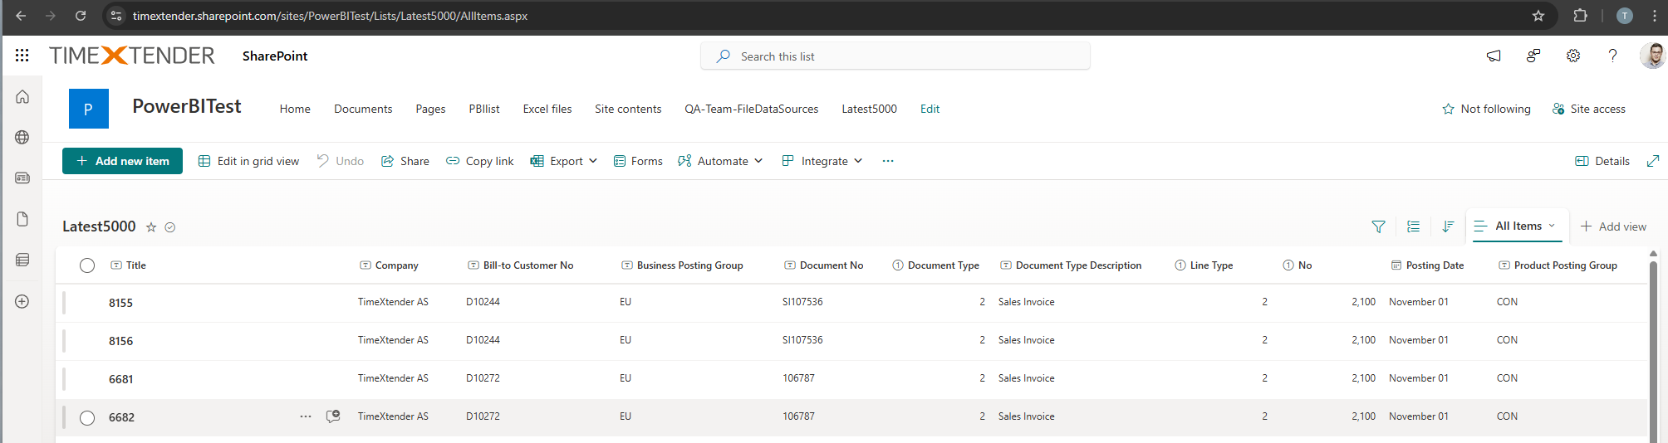Open more actions ellipsis for row 6682
Image resolution: width=1668 pixels, height=443 pixels.
pos(306,416)
